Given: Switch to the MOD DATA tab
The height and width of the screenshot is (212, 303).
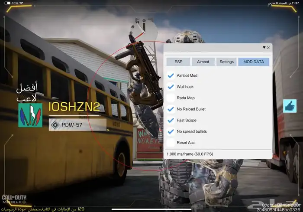Looking at the screenshot, I should pyautogui.click(x=254, y=62).
